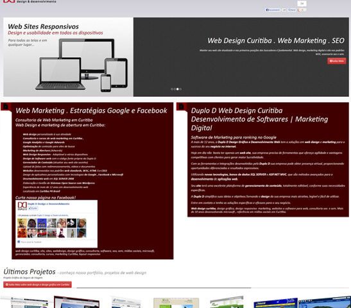Click the red car avatar

42,233
